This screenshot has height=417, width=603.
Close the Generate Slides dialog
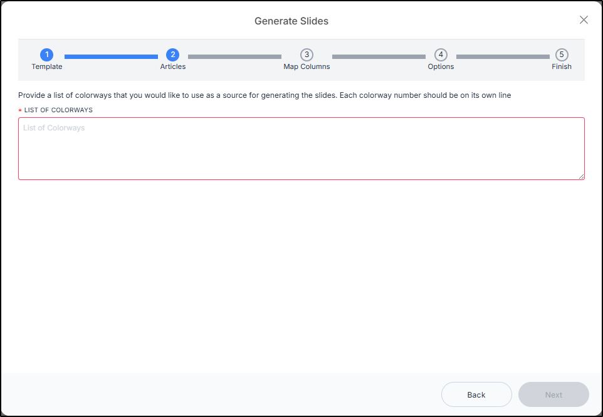[584, 20]
